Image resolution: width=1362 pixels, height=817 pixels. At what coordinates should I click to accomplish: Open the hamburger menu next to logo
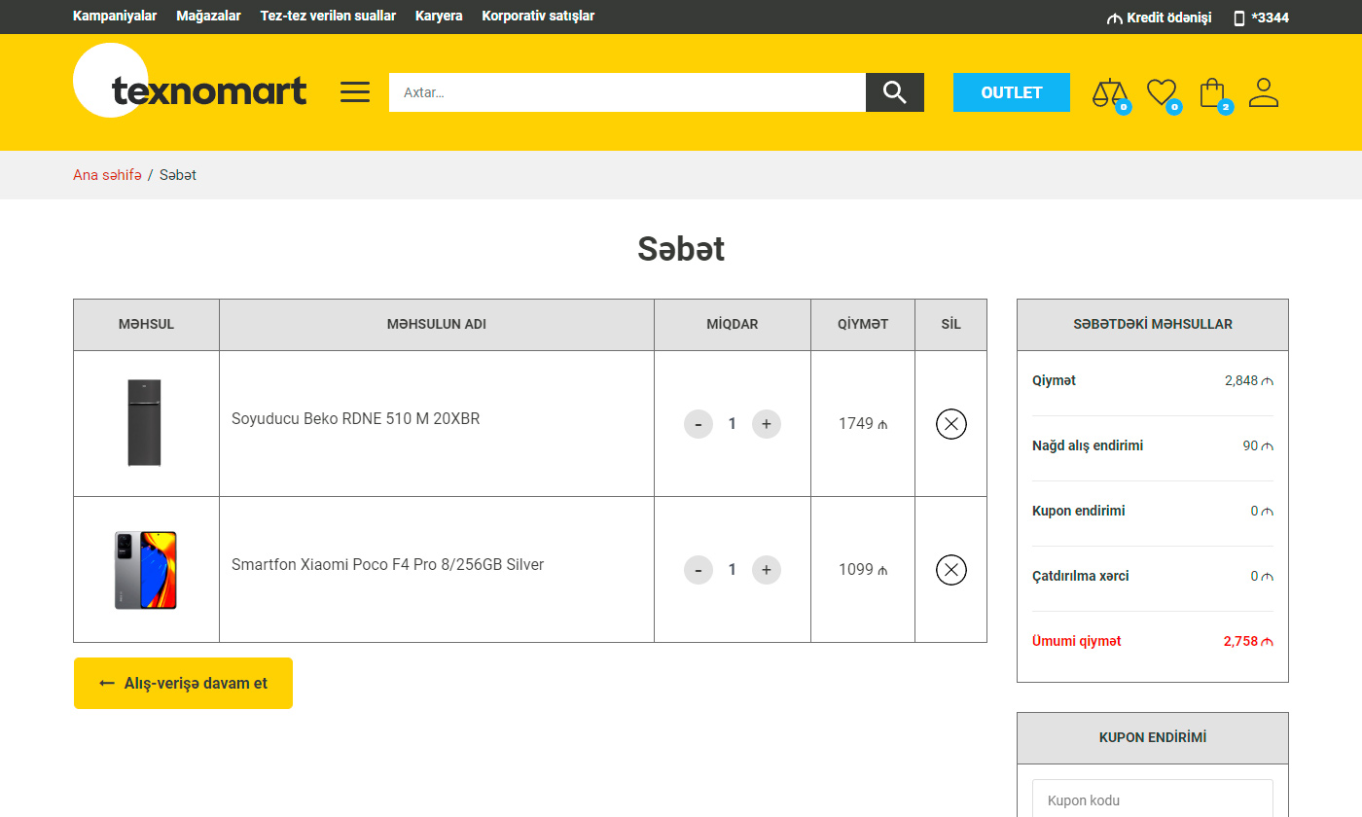[x=355, y=92]
